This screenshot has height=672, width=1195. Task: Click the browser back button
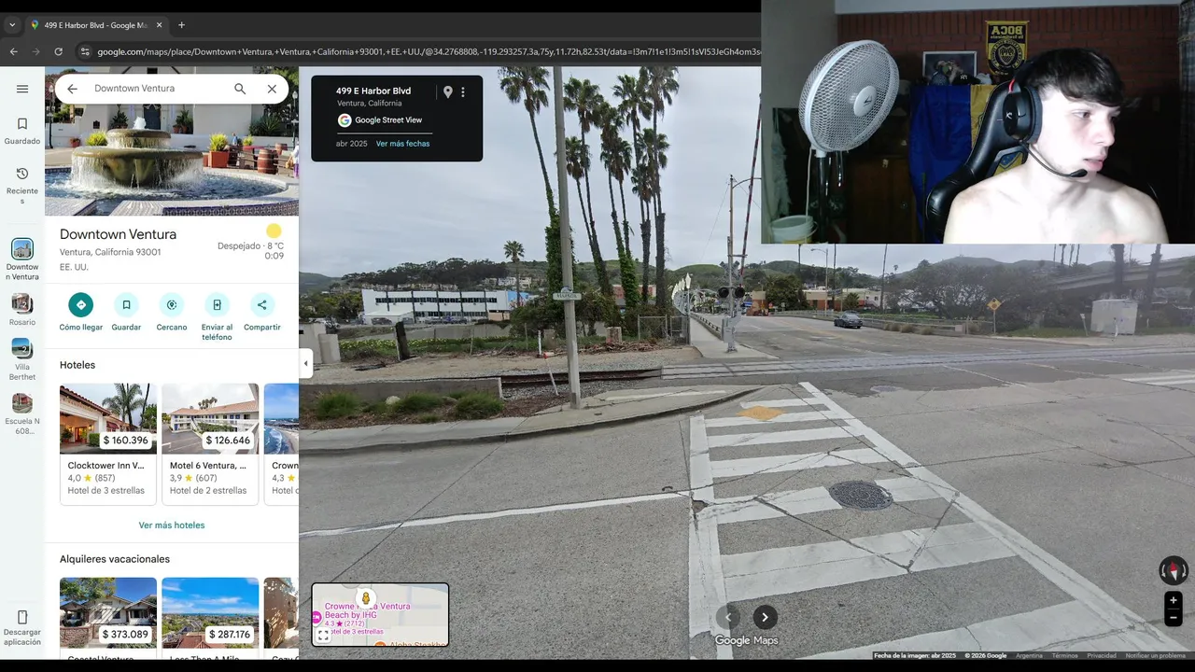(x=13, y=51)
